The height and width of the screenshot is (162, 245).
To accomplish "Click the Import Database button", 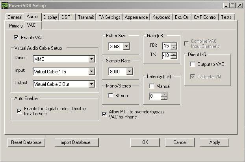I will (x=76, y=142).
